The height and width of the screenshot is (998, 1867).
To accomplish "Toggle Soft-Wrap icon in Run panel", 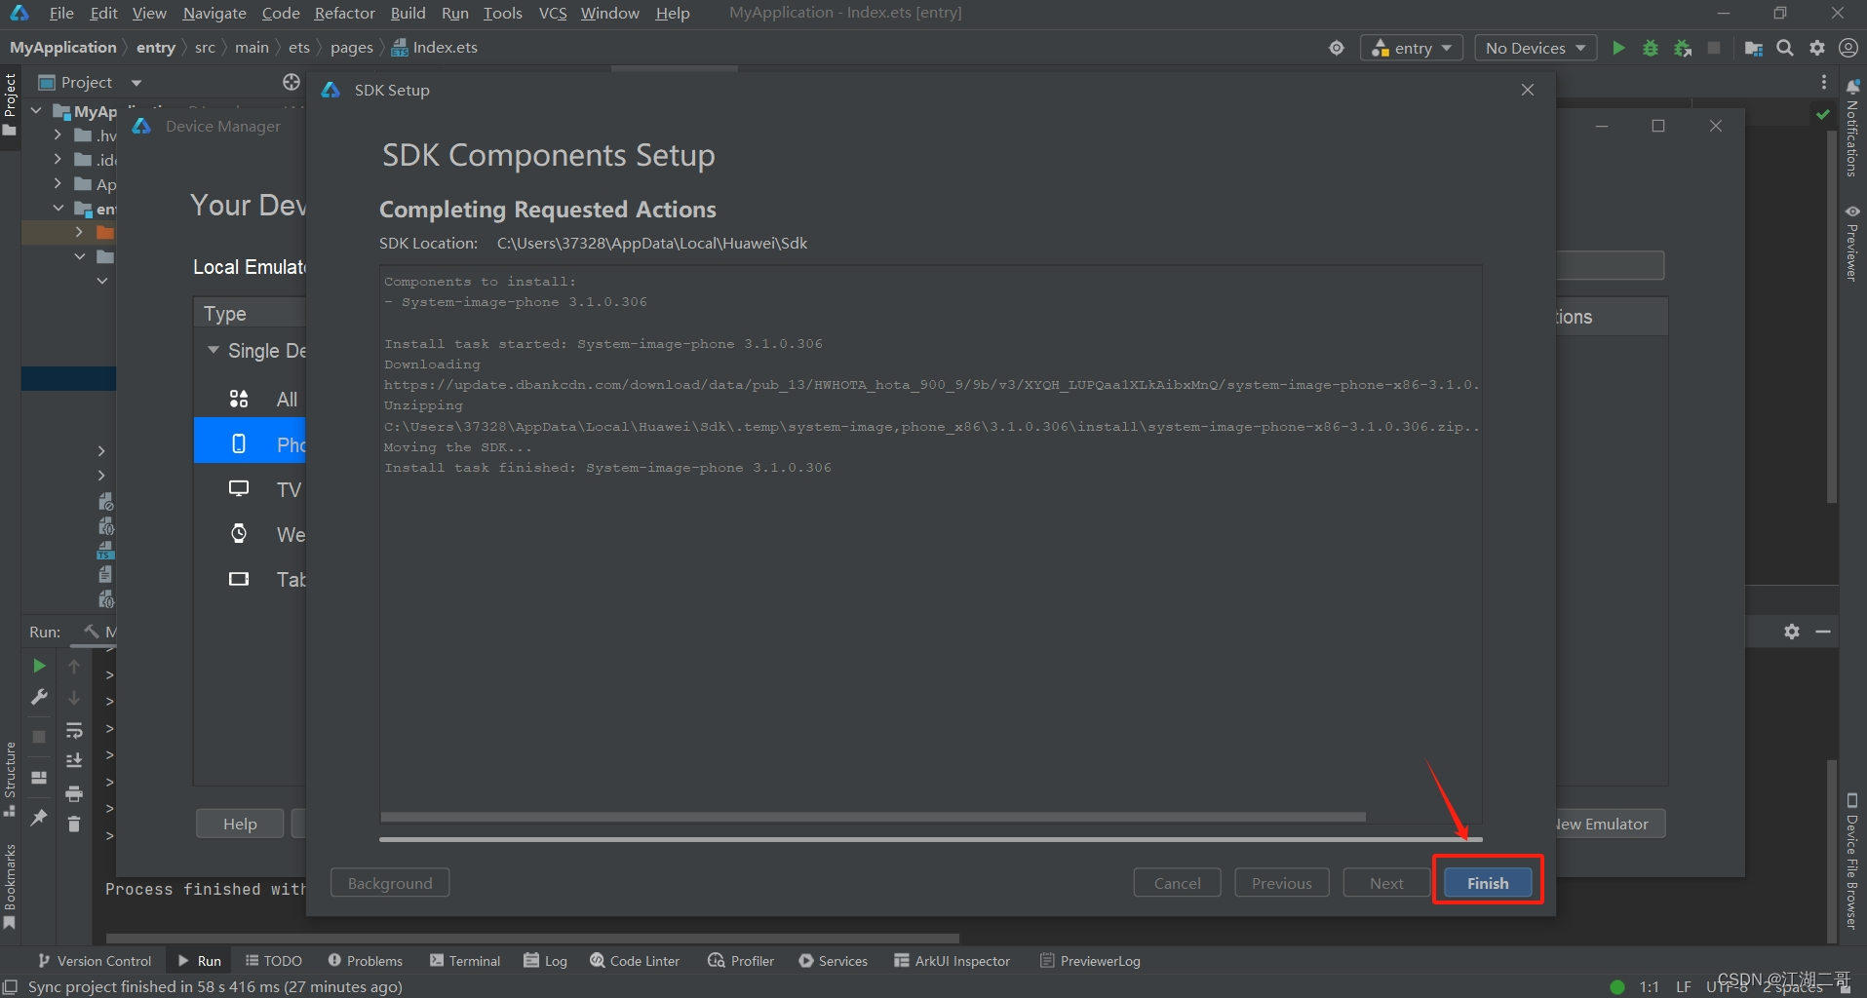I will [74, 730].
